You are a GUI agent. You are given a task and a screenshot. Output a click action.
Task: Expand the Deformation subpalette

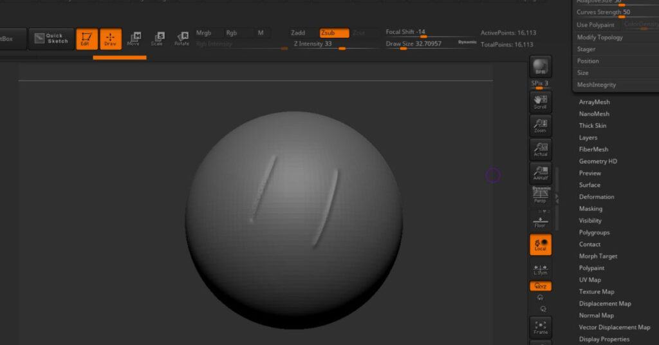pyautogui.click(x=597, y=197)
